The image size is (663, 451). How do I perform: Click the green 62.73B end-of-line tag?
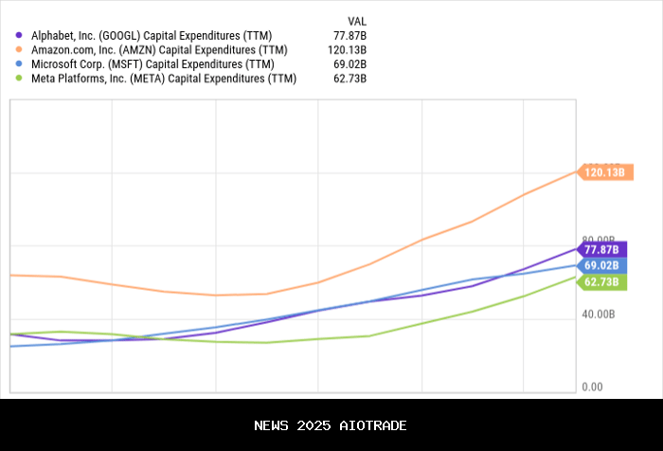[600, 282]
